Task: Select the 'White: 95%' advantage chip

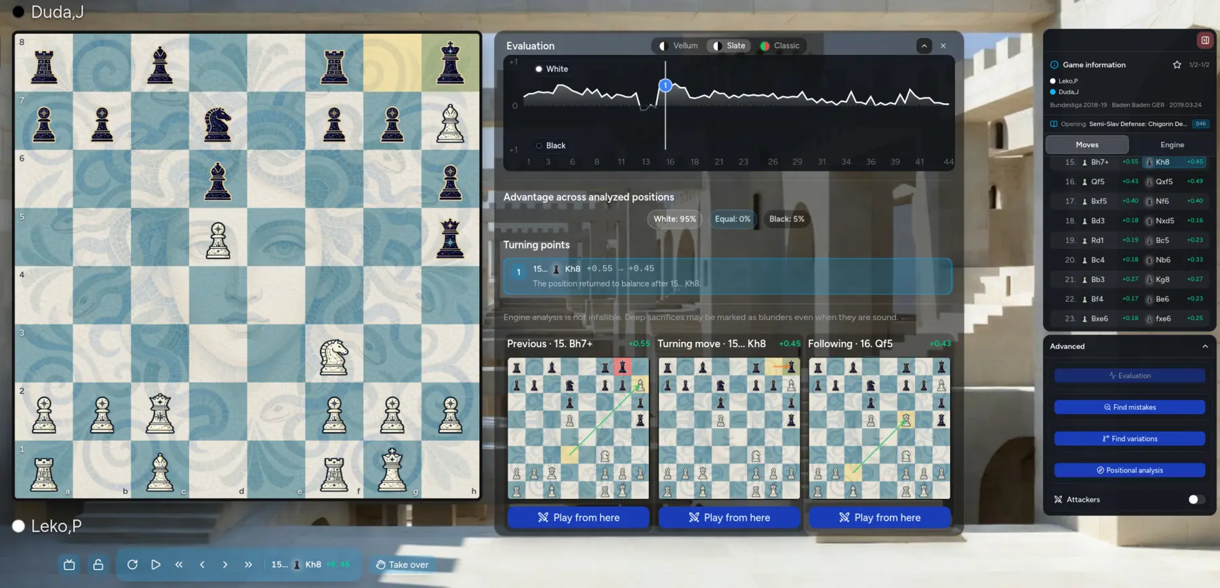Action: click(674, 219)
